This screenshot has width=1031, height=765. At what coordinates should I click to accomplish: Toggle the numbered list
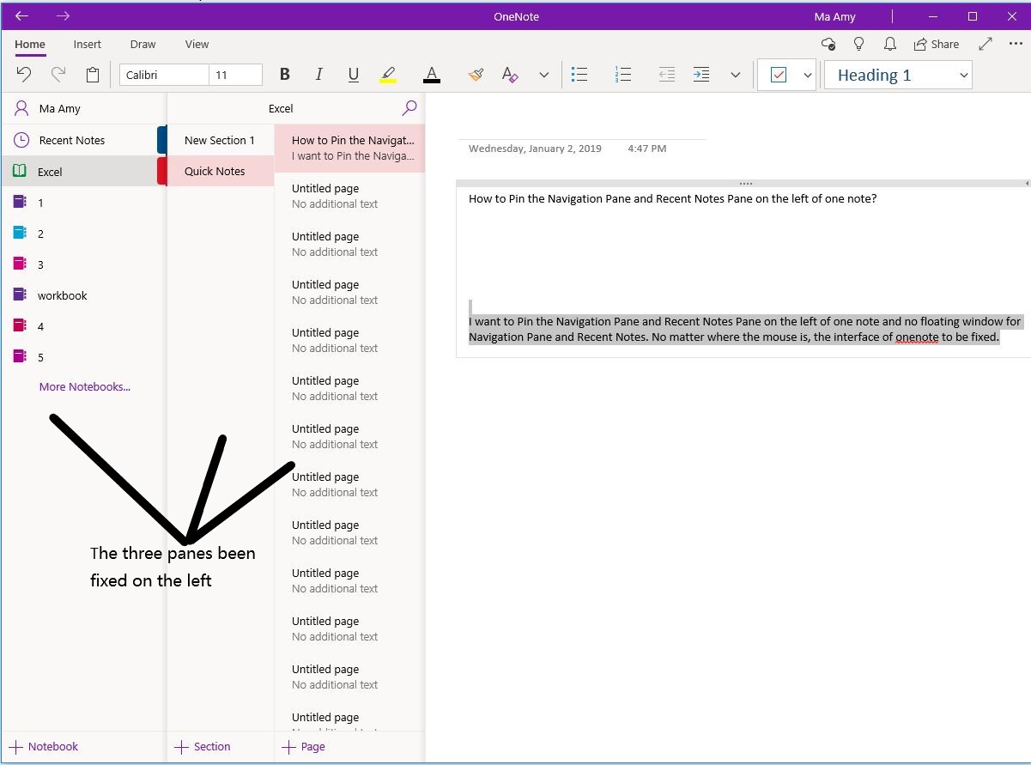point(624,75)
